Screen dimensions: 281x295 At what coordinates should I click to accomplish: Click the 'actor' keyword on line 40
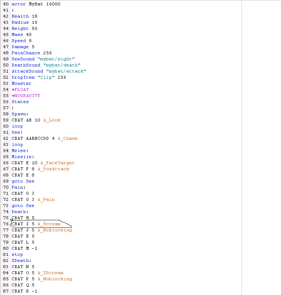point(18,4)
